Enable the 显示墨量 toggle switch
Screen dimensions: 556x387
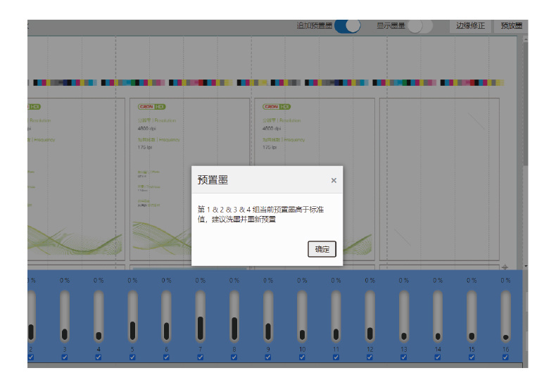419,26
